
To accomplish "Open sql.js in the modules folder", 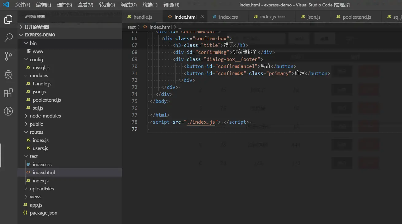I will point(38,108).
